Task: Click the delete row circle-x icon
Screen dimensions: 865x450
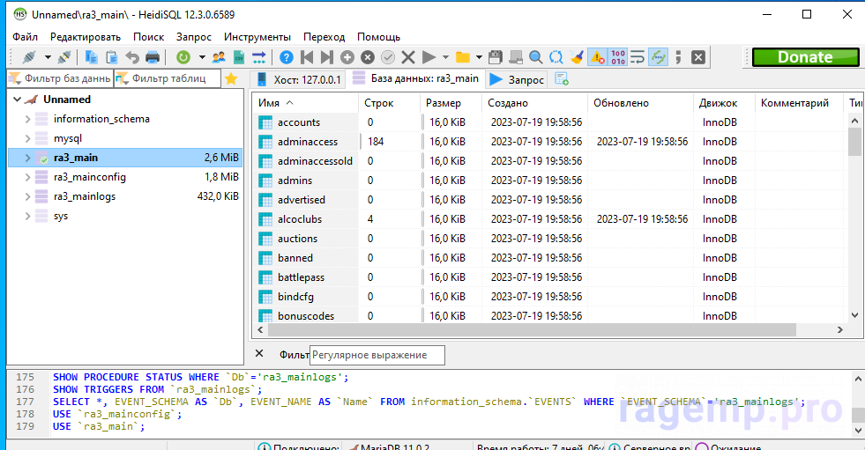Action: pos(368,57)
